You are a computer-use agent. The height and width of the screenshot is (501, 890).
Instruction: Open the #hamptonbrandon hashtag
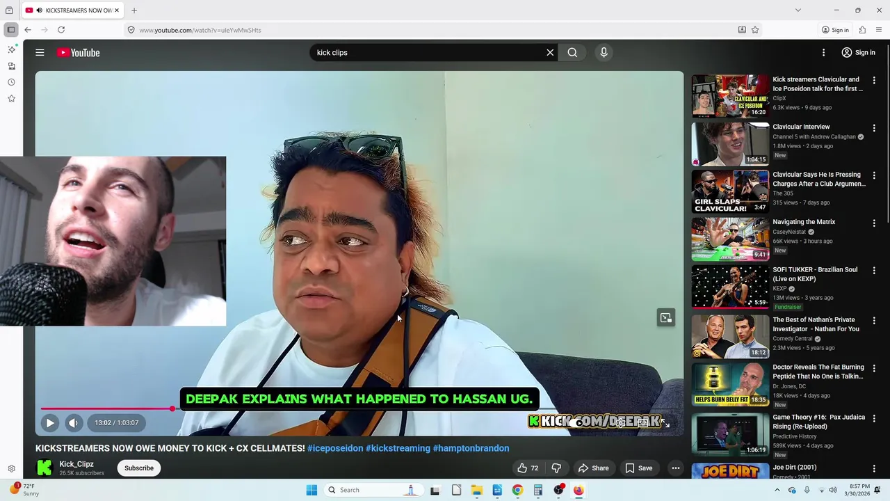point(471,448)
